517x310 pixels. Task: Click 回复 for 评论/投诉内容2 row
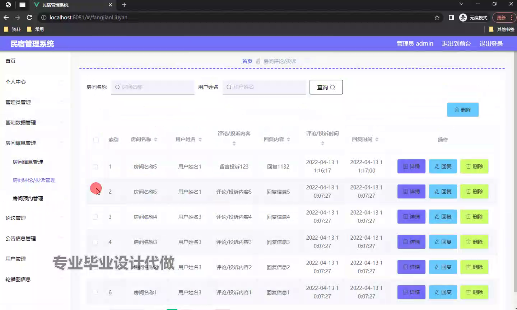(443, 267)
